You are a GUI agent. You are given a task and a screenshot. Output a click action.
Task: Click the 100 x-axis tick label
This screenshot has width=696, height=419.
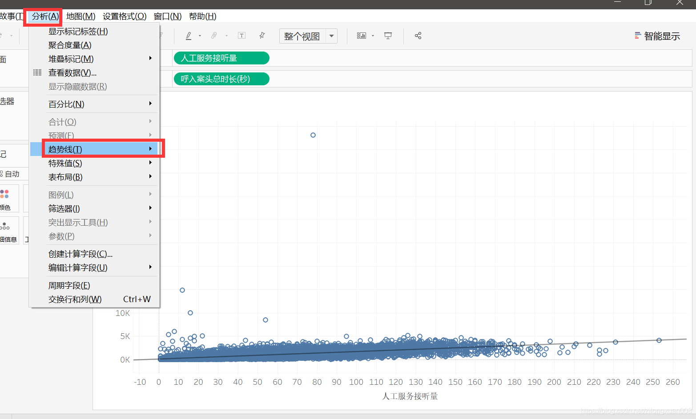[x=356, y=382]
